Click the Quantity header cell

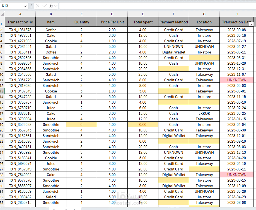coord(82,22)
